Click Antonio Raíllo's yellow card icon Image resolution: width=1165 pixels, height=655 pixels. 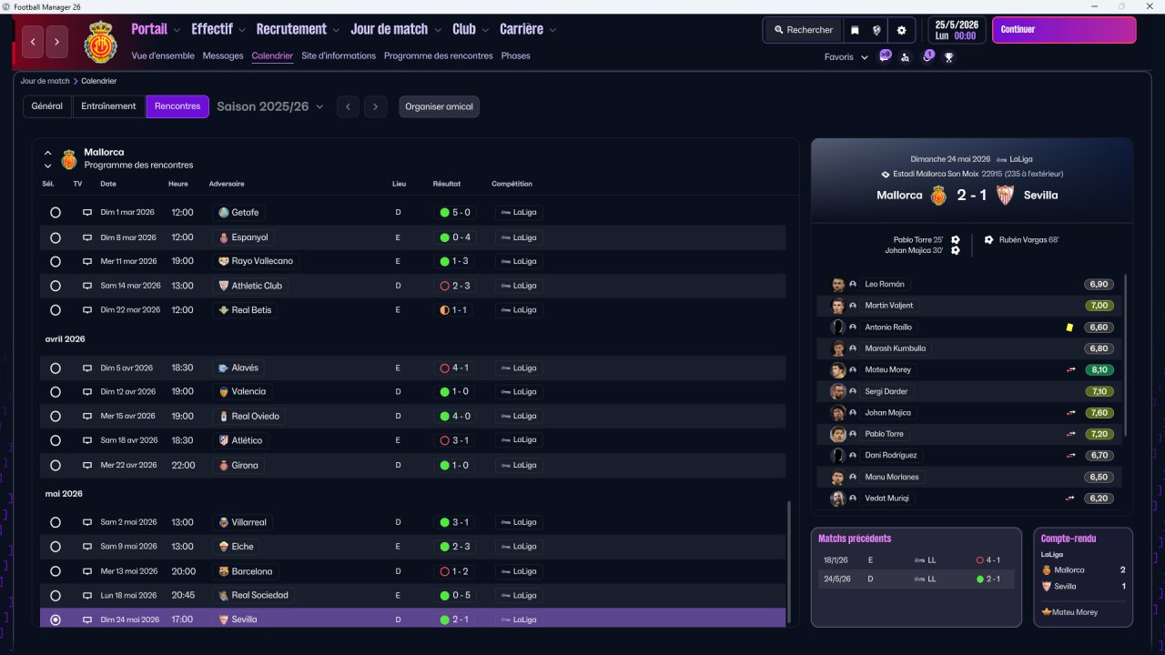tap(1069, 327)
